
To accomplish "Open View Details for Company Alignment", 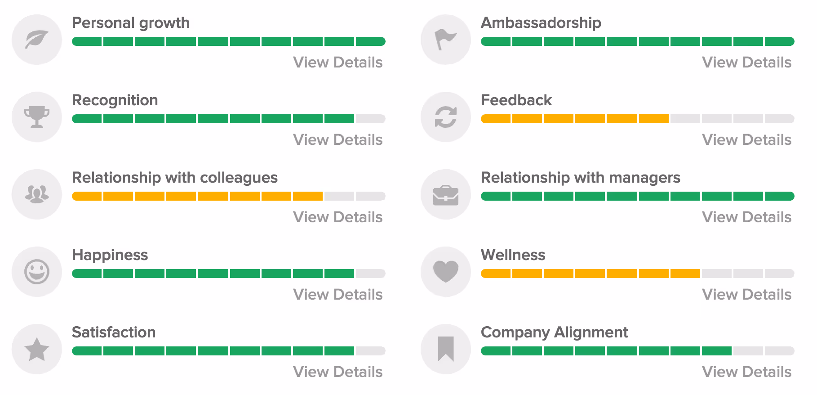I will pyautogui.click(x=747, y=372).
